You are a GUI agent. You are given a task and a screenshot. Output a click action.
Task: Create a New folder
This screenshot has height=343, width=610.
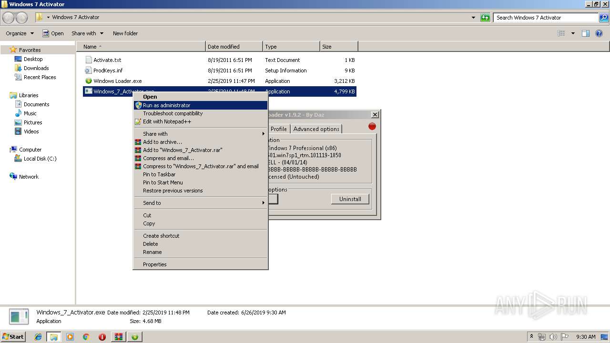click(x=125, y=33)
